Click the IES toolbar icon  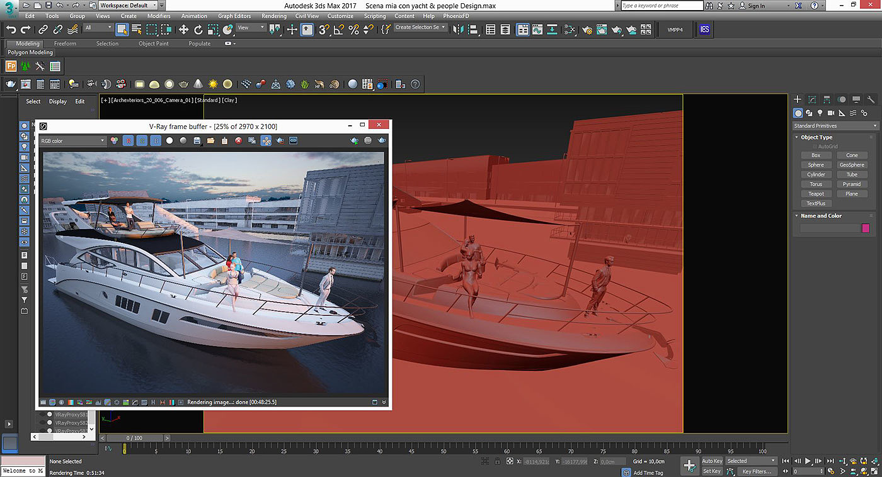pyautogui.click(x=704, y=30)
